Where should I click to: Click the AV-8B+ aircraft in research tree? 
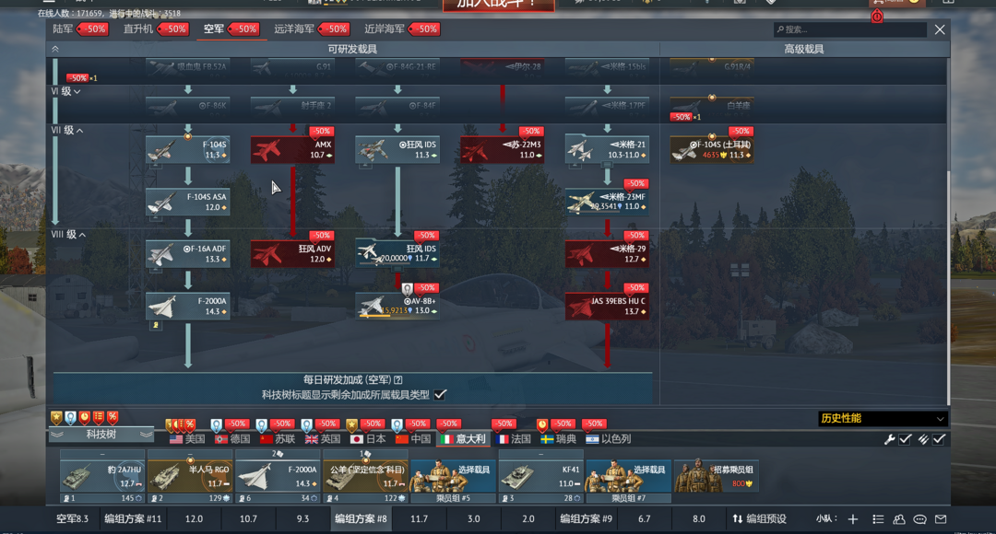click(x=397, y=306)
